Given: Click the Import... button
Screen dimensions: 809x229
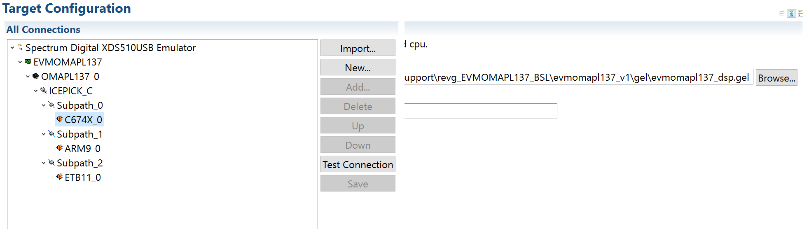Looking at the screenshot, I should pos(358,48).
